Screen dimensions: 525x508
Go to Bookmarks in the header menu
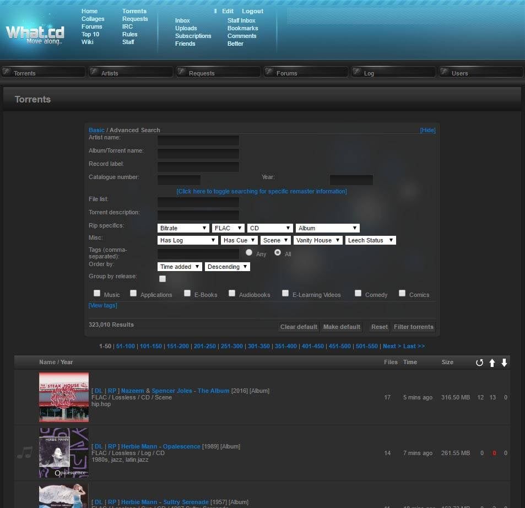coord(242,28)
